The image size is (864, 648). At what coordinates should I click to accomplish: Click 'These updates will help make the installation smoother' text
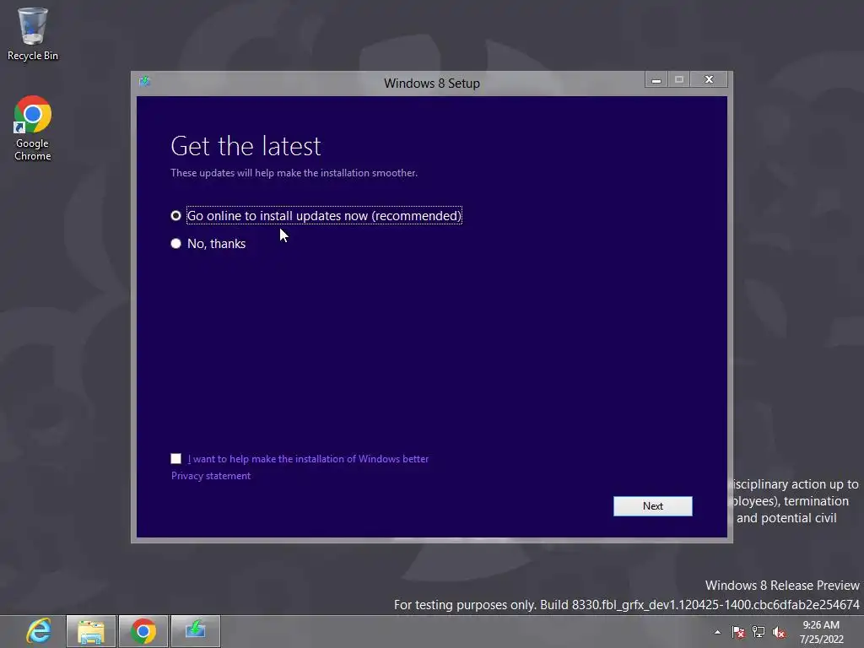click(x=294, y=173)
